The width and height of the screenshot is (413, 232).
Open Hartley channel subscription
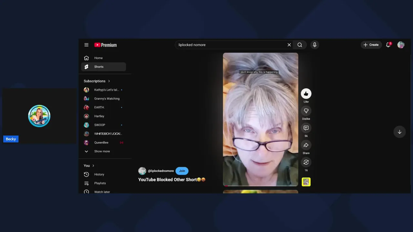pos(104,116)
